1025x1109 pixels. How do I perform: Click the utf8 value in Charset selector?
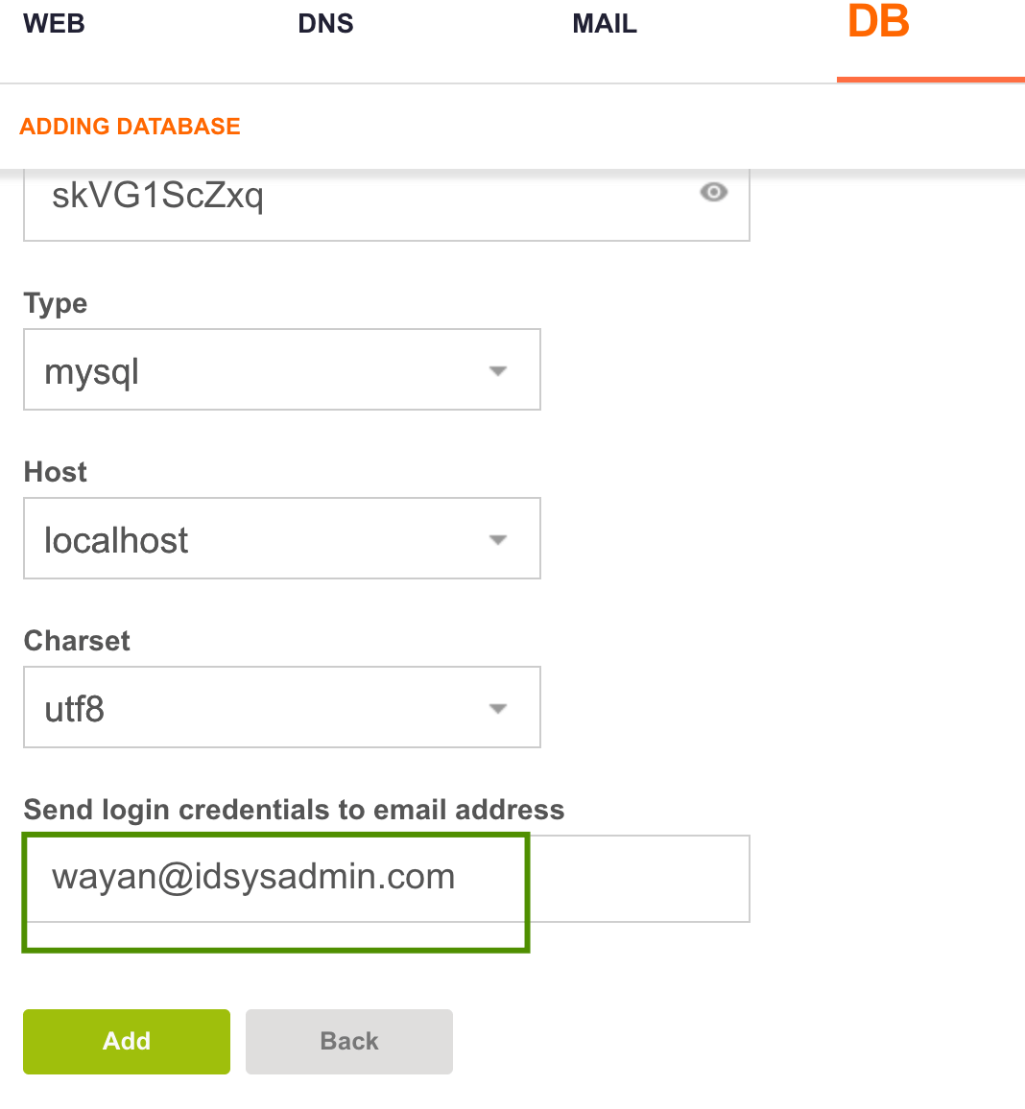click(x=74, y=709)
